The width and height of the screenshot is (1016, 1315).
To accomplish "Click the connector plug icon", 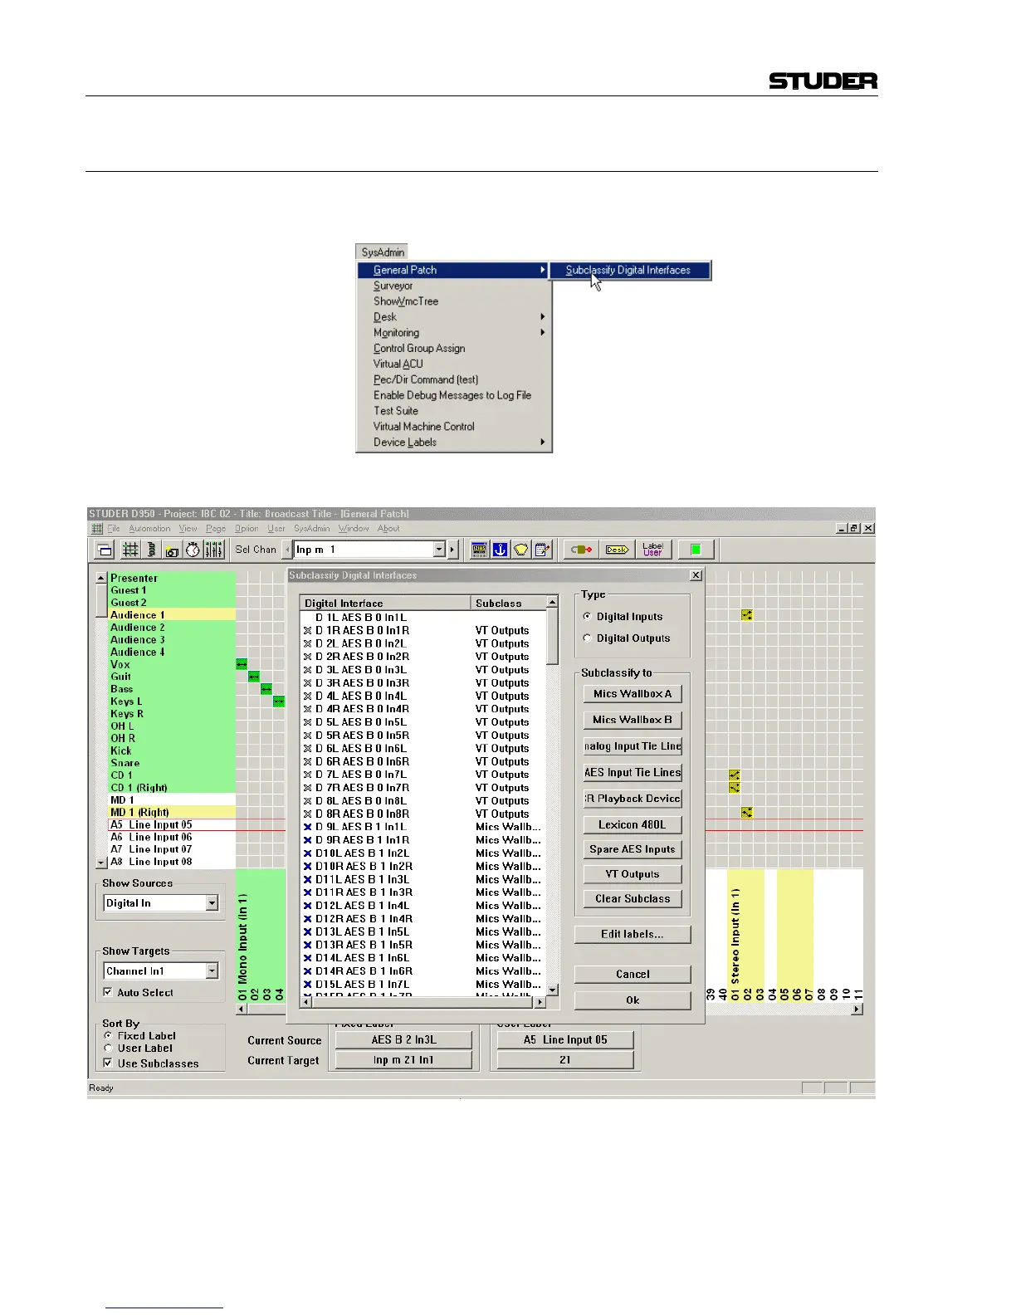I will click(x=581, y=550).
